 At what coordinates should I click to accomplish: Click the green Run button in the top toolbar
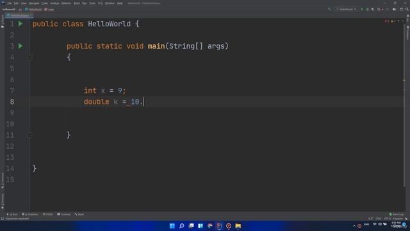[362, 9]
